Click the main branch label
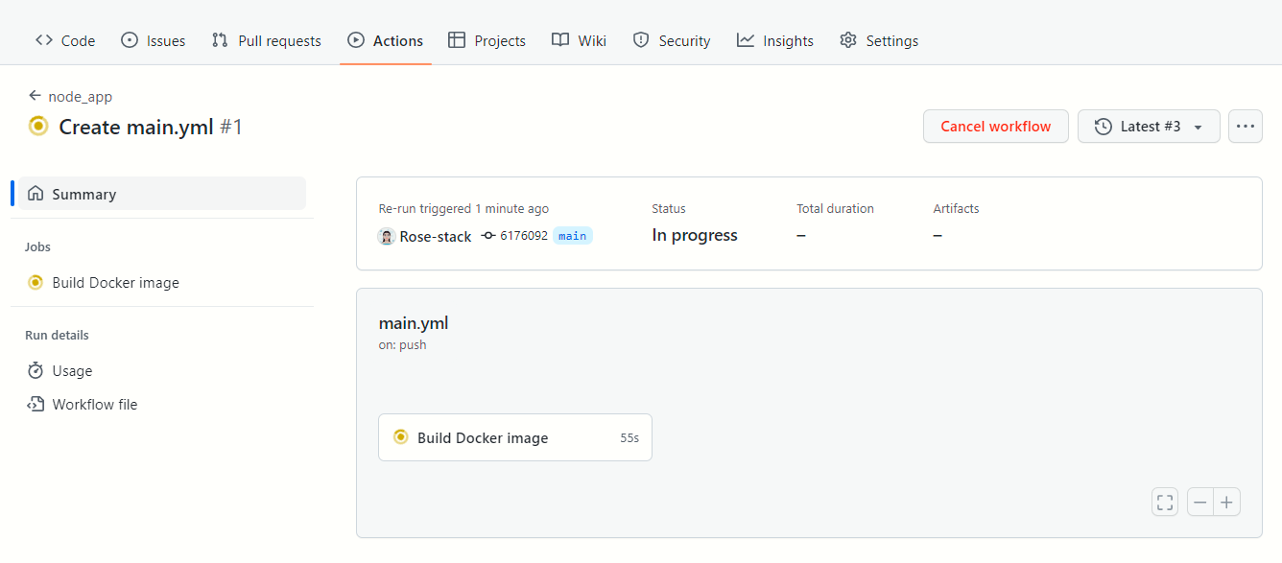 click(572, 236)
